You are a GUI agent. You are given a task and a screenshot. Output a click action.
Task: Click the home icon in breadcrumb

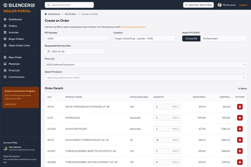tap(46, 14)
